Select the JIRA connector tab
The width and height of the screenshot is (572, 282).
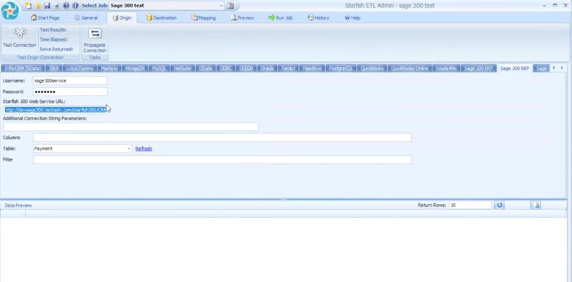pyautogui.click(x=54, y=69)
